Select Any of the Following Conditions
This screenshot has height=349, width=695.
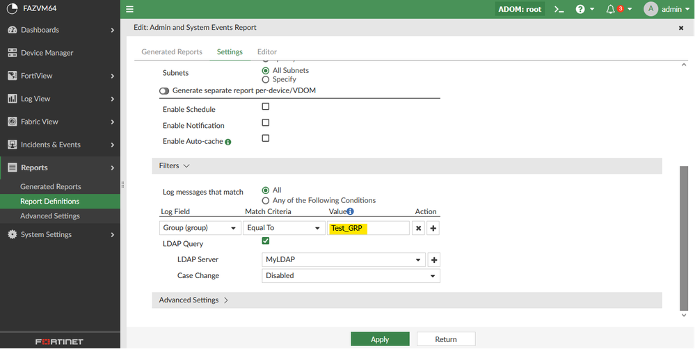(x=265, y=200)
